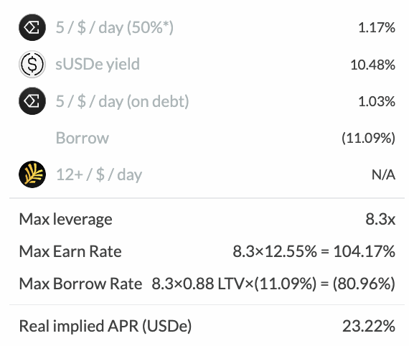Screen dimensions: 409x346
Task: Select the 5 / $ / day (50%*) label
Action: tap(115, 28)
